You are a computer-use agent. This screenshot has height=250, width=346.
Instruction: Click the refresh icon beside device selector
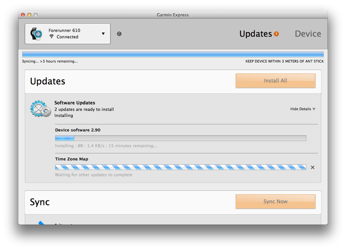[x=119, y=34]
